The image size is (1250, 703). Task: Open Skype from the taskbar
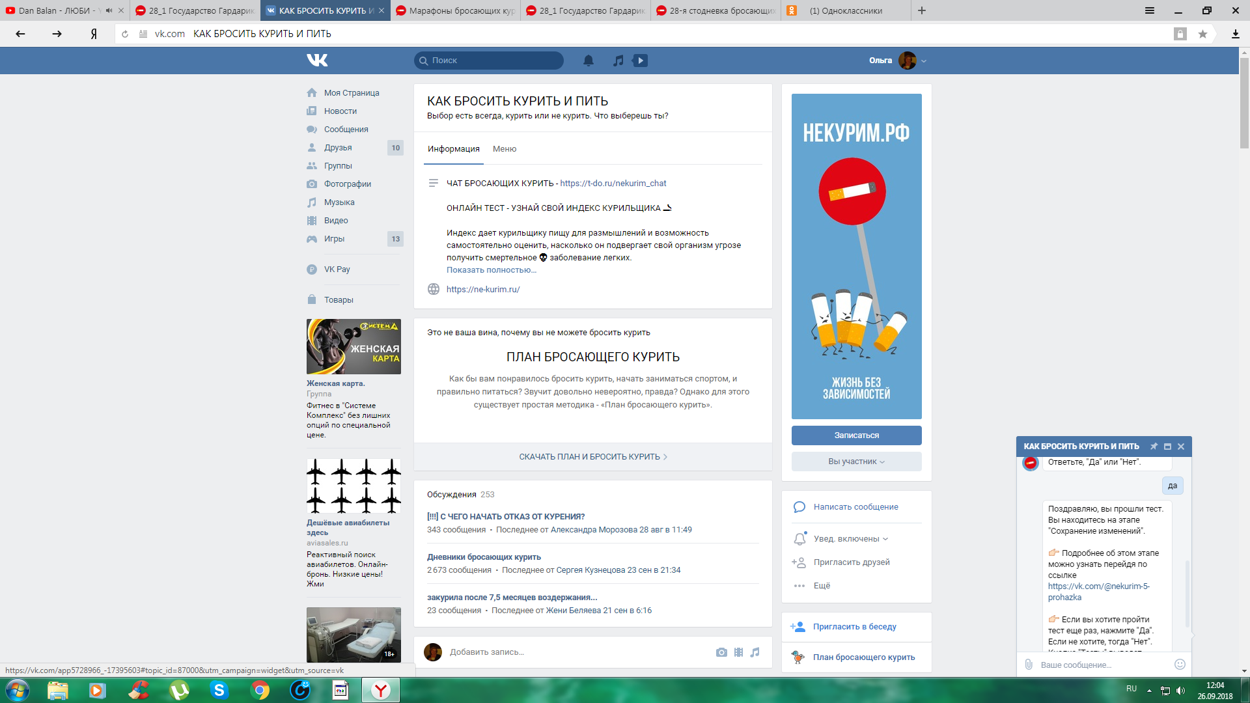coord(219,690)
